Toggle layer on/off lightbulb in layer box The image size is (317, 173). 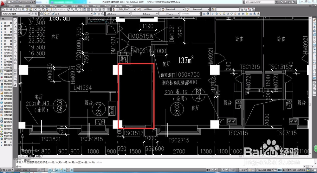click(x=45, y=14)
